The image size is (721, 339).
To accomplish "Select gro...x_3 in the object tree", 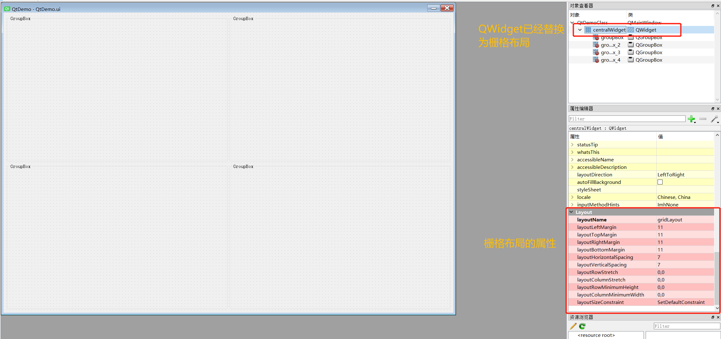I will coord(610,53).
